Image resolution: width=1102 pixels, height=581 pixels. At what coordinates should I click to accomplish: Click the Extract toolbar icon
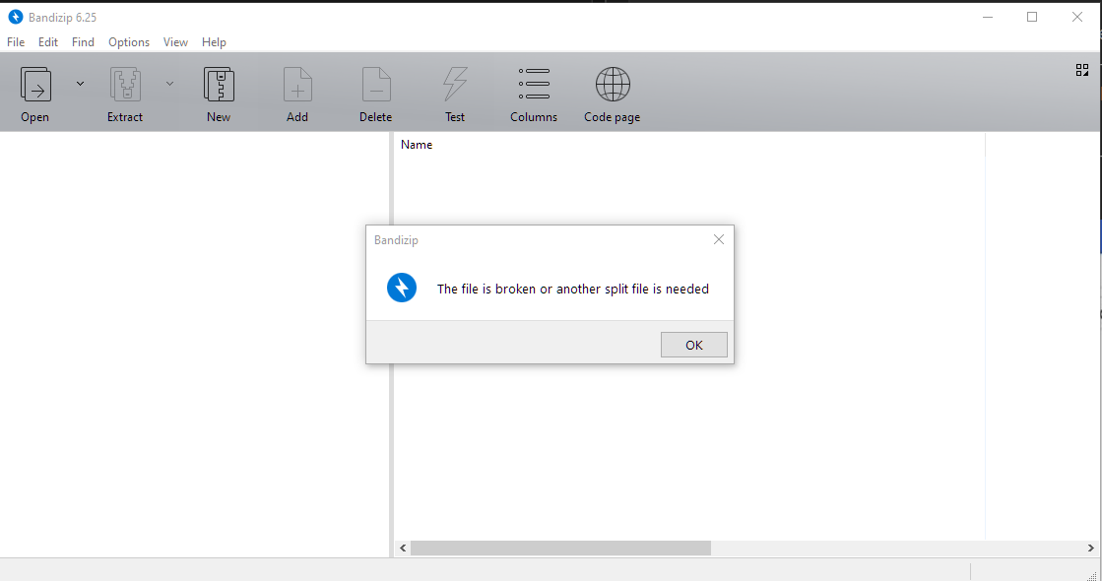(125, 85)
